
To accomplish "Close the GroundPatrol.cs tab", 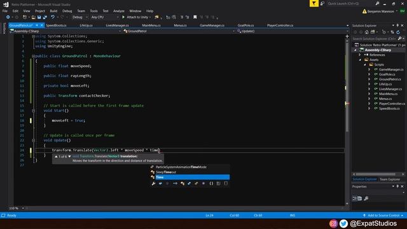I will pyautogui.click(x=41, y=25).
